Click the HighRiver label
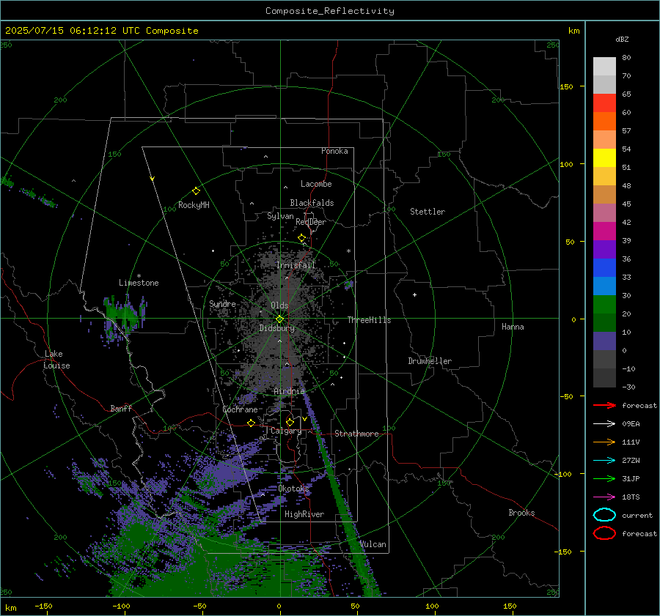 304,514
